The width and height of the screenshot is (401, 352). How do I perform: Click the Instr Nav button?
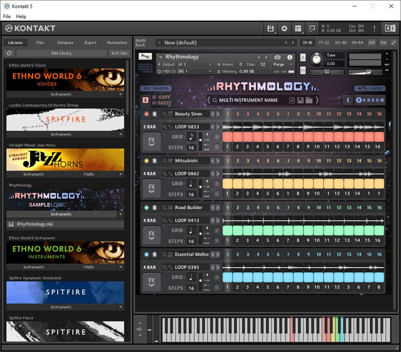click(x=119, y=53)
